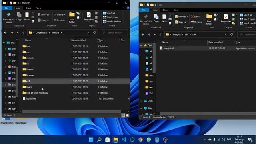
Task: Open Microsoft Store from taskbar
Action: pos(108,140)
